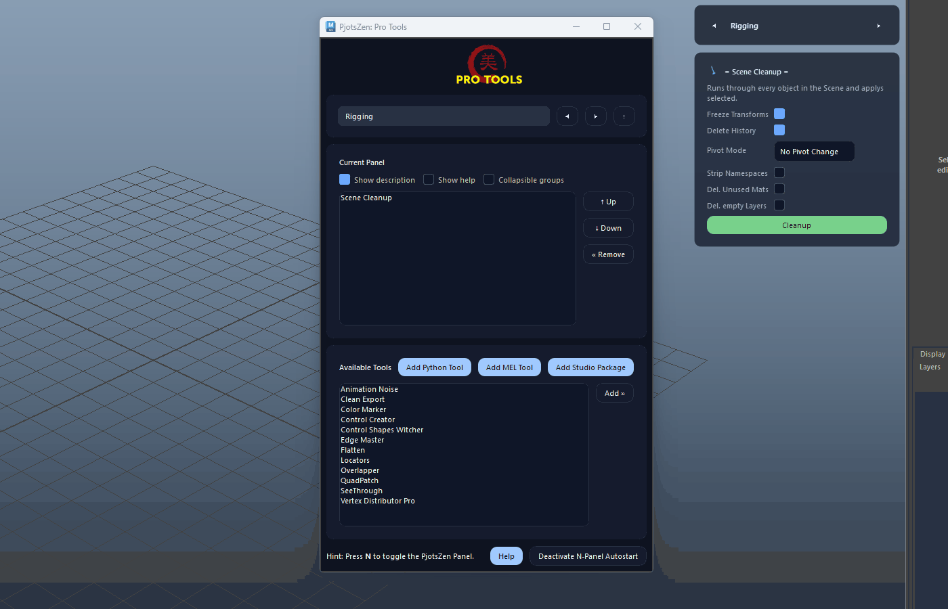
Task: Click the Pro Tools logo
Action: click(489, 66)
